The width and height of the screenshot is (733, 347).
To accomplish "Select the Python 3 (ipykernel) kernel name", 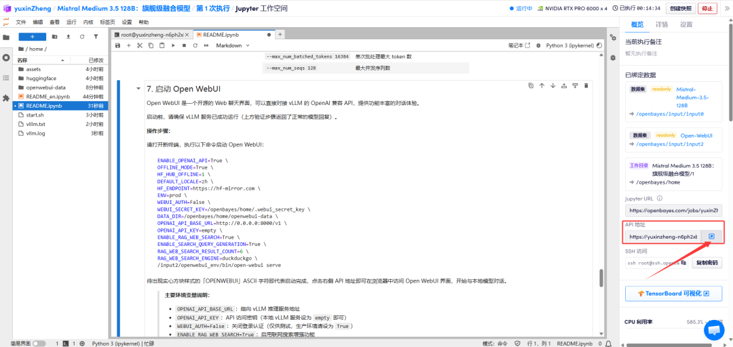I will [x=570, y=46].
